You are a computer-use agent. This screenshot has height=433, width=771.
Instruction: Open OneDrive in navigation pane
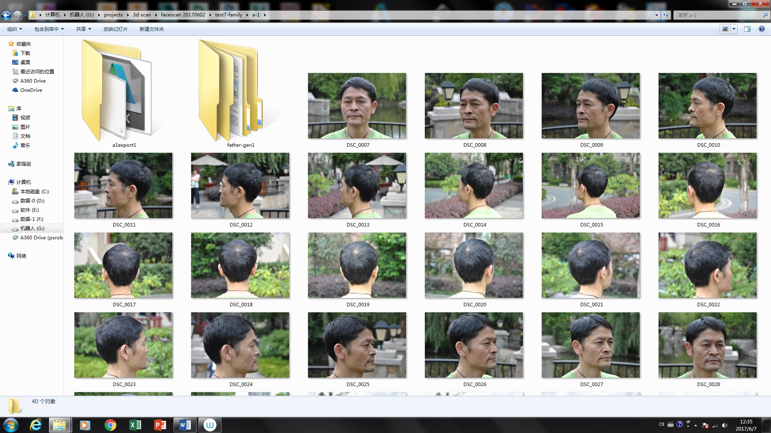(x=31, y=90)
